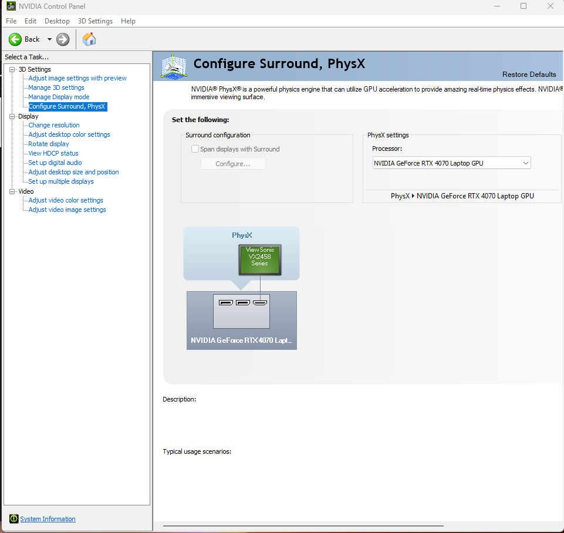Open the Help menu
This screenshot has width=564, height=533.
click(x=128, y=21)
